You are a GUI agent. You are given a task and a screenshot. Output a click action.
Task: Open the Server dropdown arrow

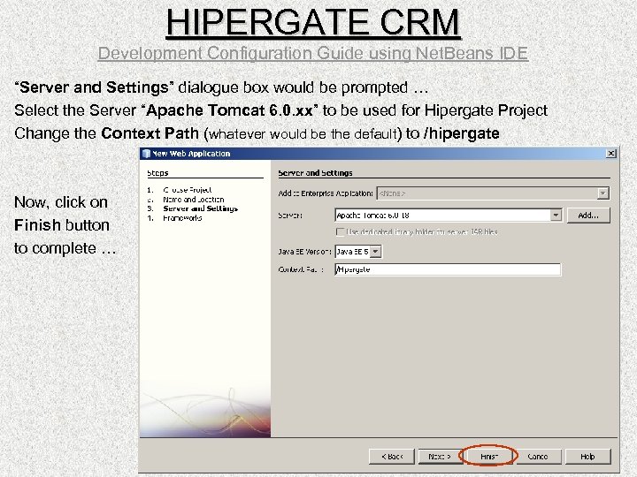(x=556, y=215)
